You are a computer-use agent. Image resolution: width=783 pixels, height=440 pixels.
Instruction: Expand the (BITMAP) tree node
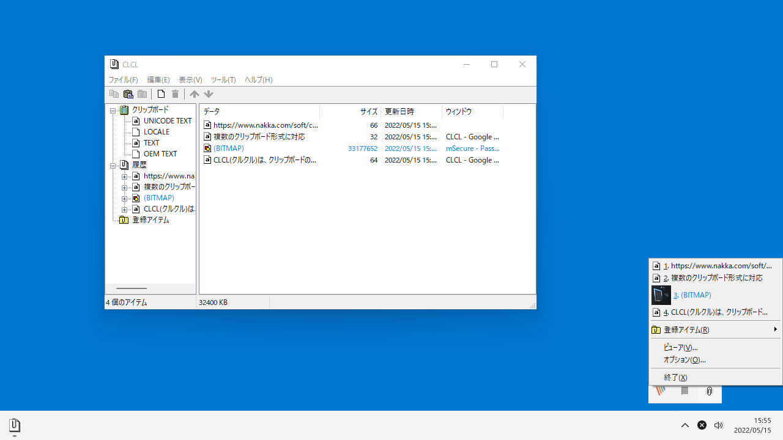124,199
